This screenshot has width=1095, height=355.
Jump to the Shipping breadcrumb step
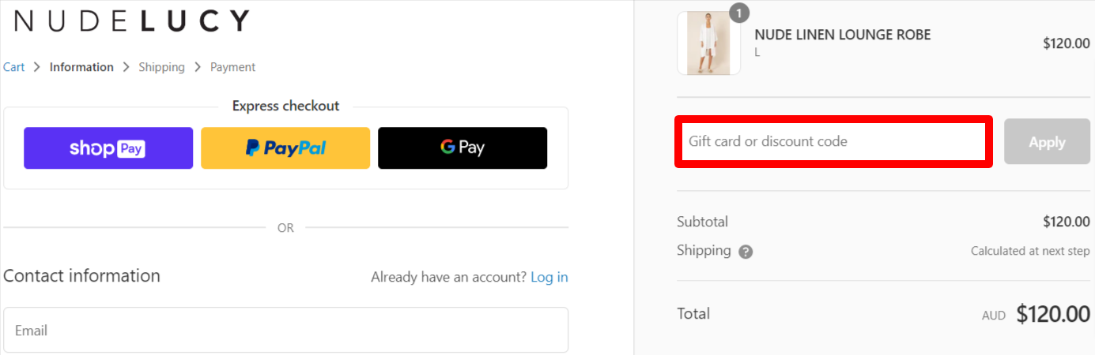point(161,67)
